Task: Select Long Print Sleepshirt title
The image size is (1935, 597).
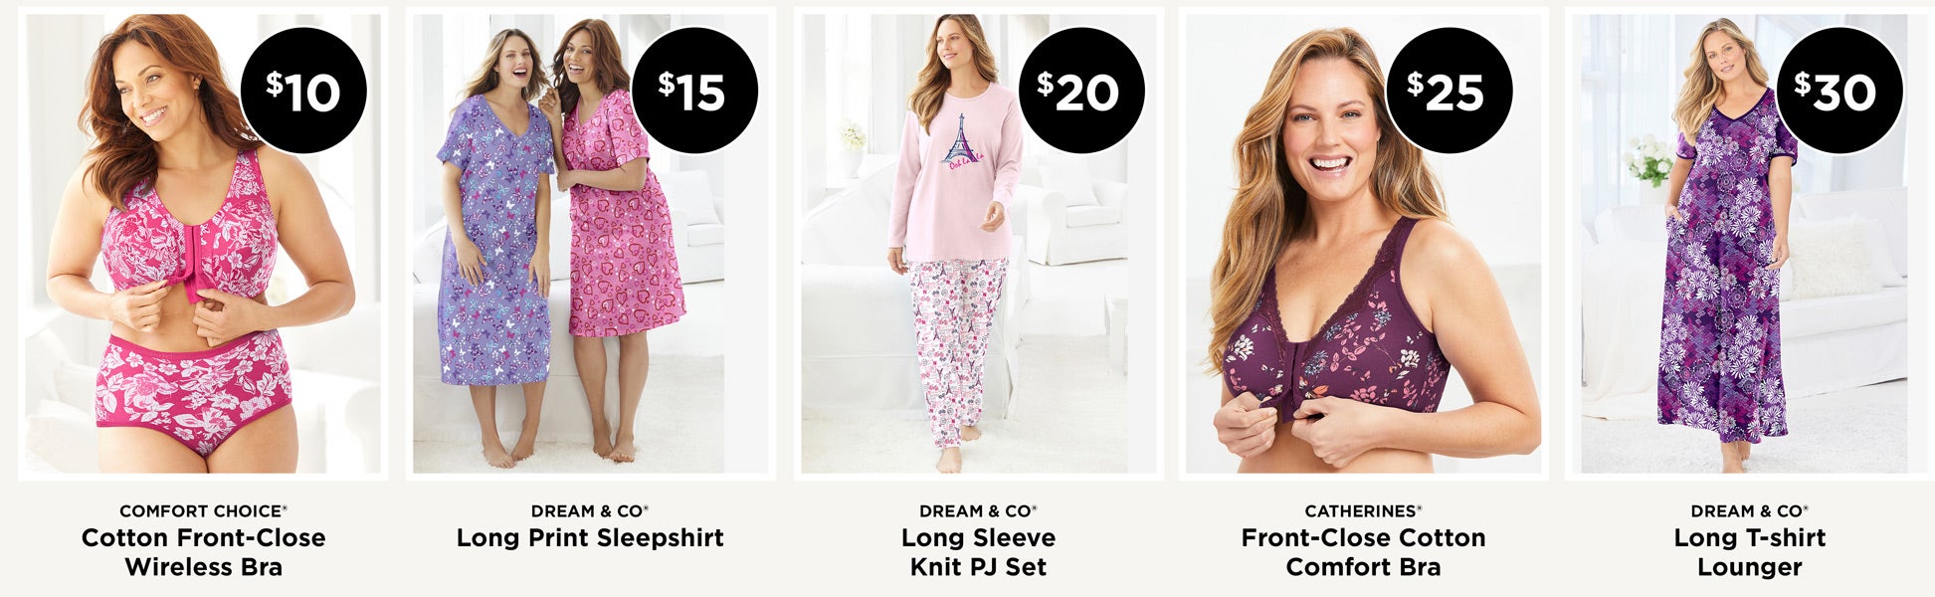Action: 590,538
